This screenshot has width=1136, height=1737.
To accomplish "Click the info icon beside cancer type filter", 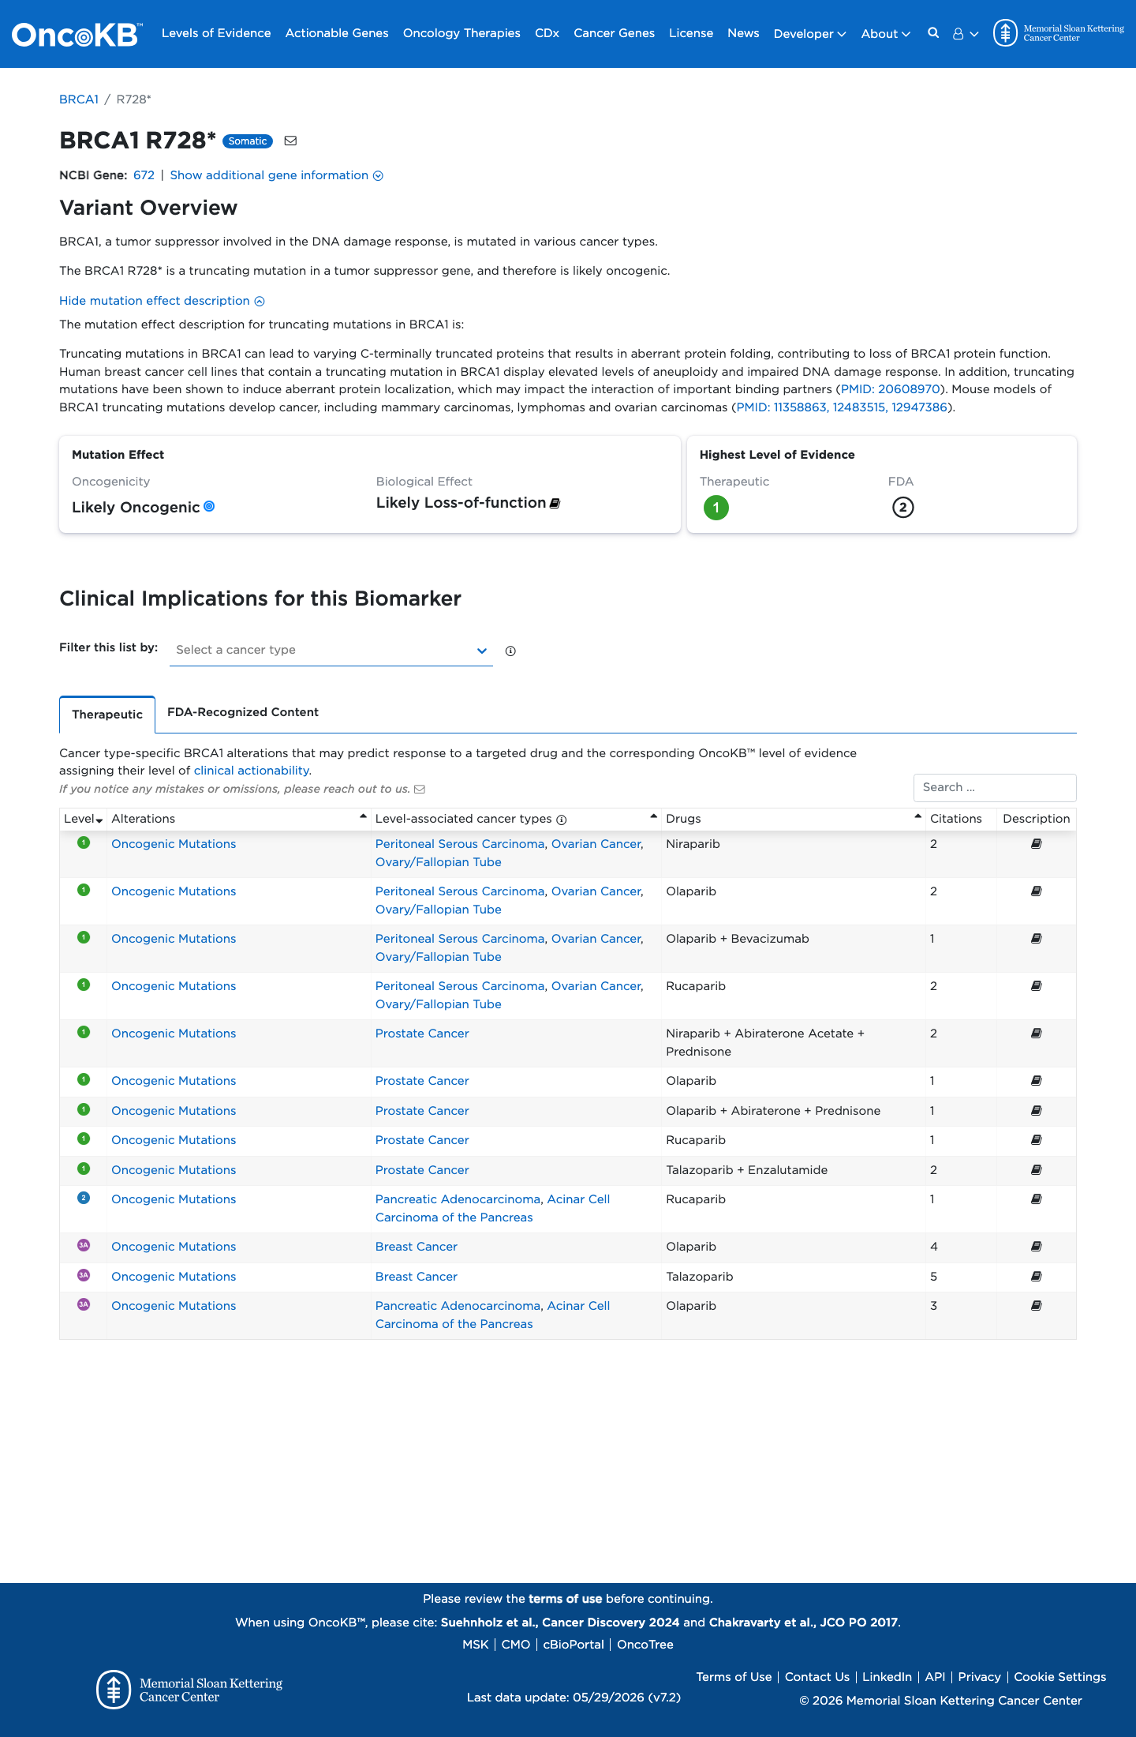I will click(510, 651).
